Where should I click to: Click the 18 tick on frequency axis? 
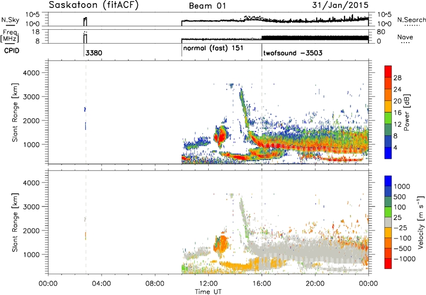click(36, 32)
